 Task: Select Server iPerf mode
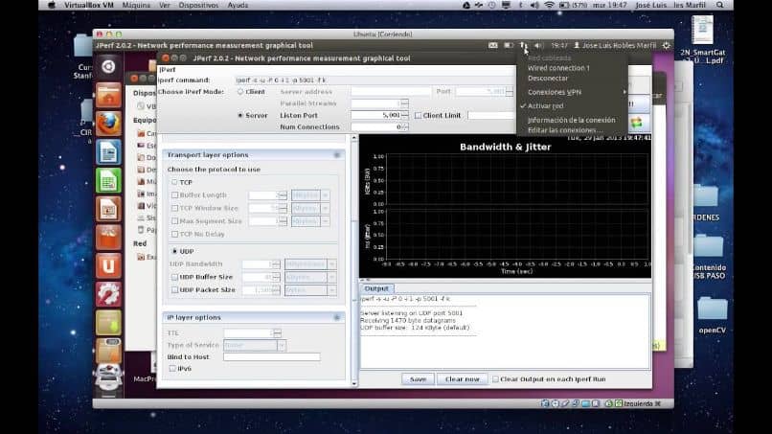pos(240,115)
